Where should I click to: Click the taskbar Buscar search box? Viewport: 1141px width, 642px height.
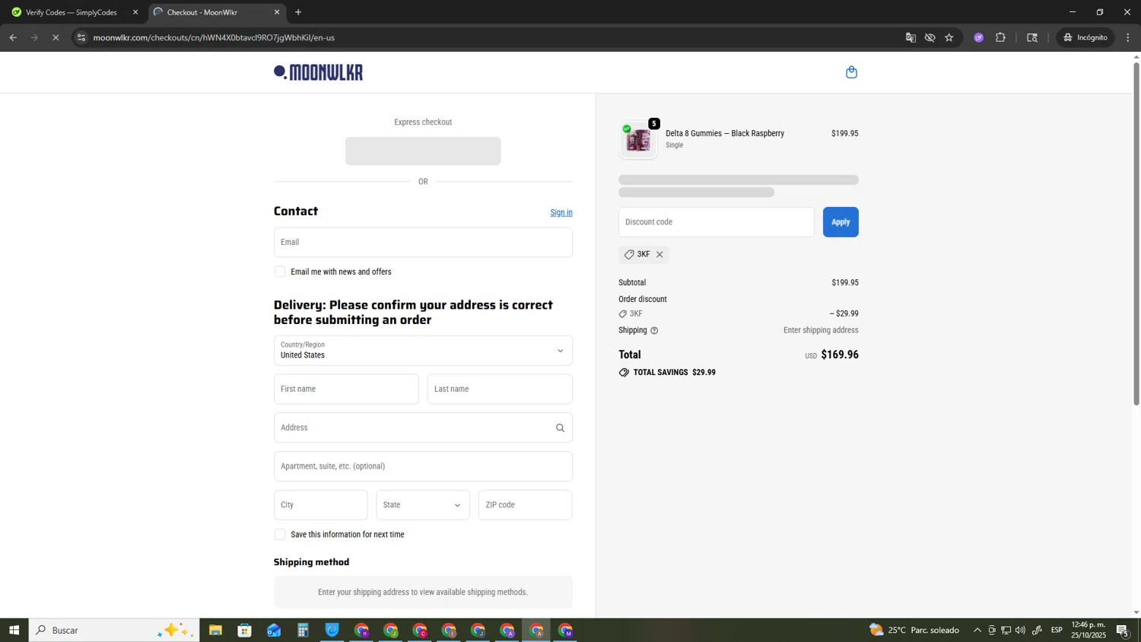114,630
